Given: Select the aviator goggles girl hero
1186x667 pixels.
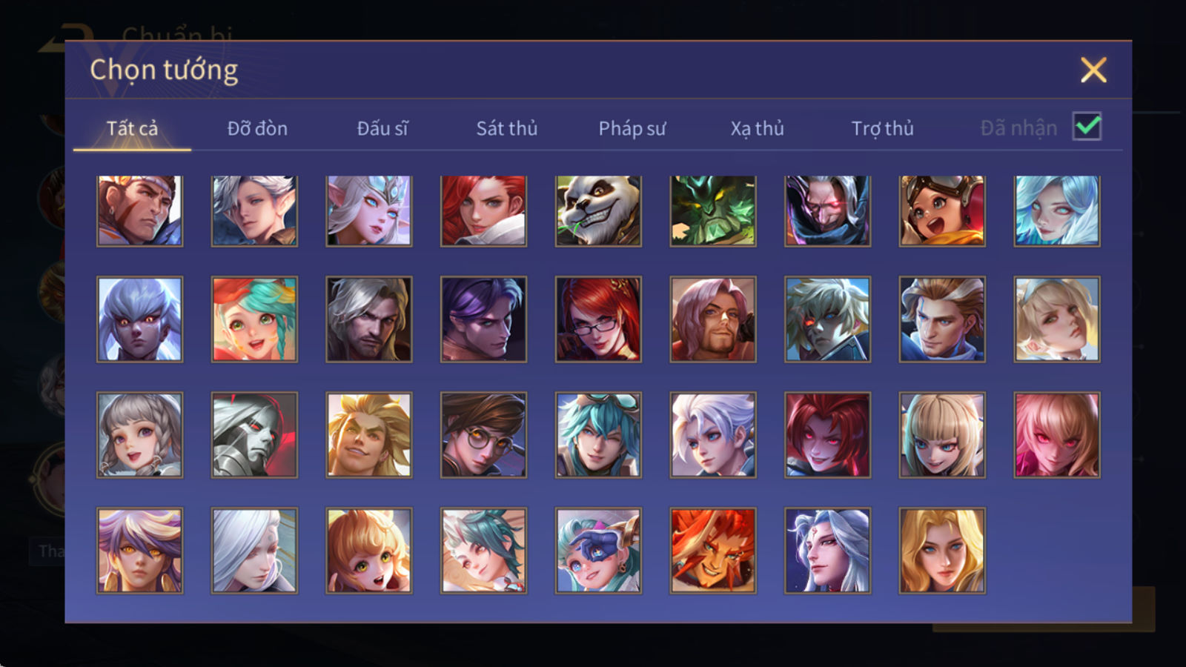Looking at the screenshot, I should pyautogui.click(x=942, y=211).
